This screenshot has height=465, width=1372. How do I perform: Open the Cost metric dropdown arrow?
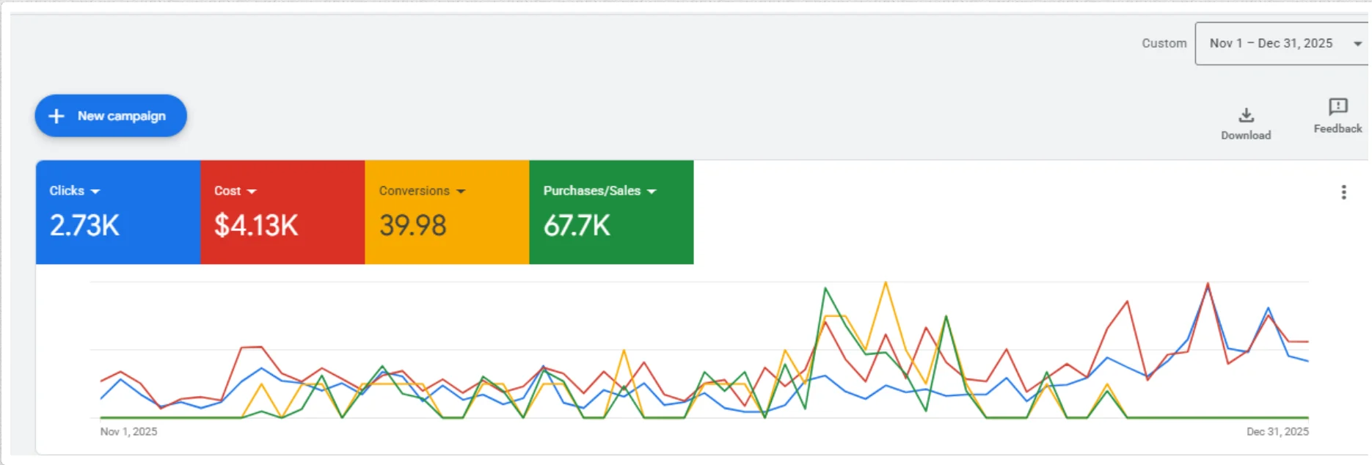click(x=253, y=191)
